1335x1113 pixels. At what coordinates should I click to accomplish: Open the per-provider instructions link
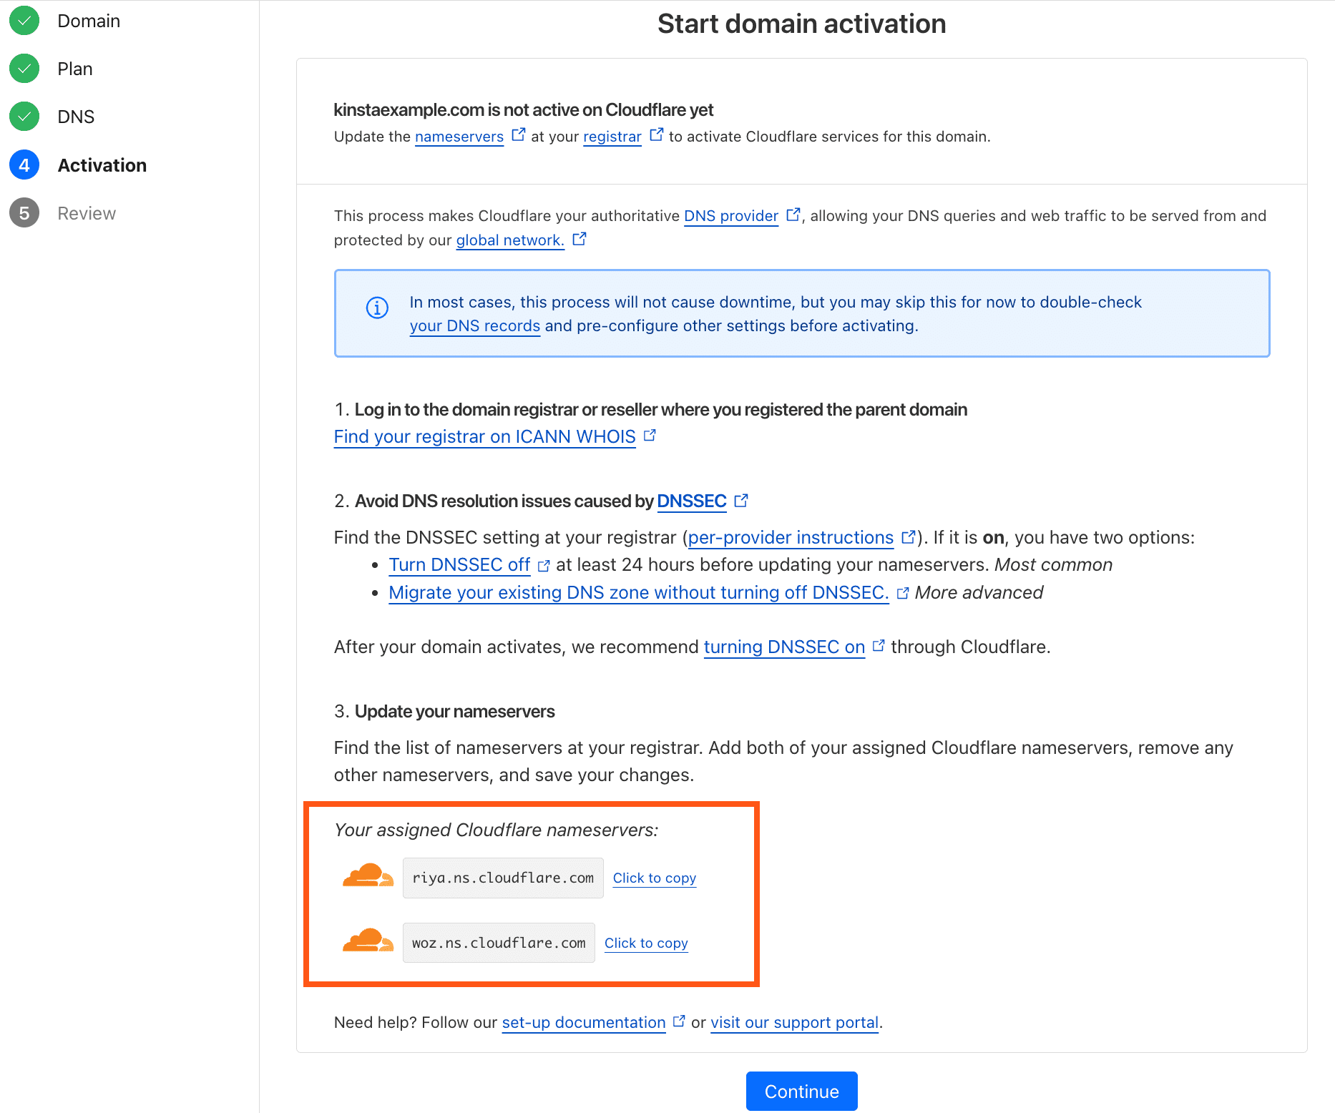[x=790, y=537]
